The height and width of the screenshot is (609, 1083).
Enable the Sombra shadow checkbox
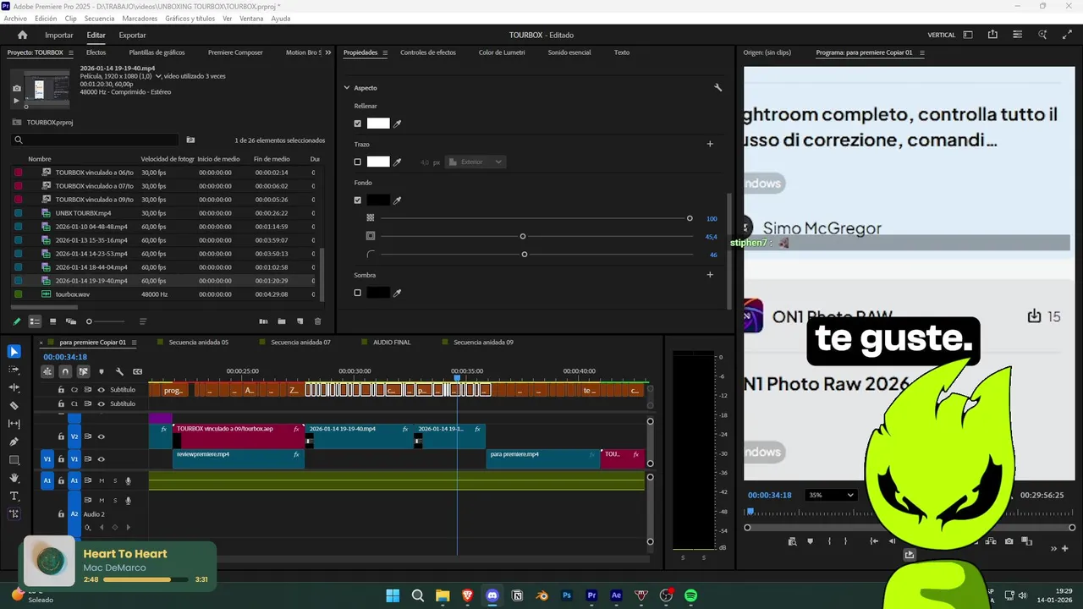[x=357, y=293]
